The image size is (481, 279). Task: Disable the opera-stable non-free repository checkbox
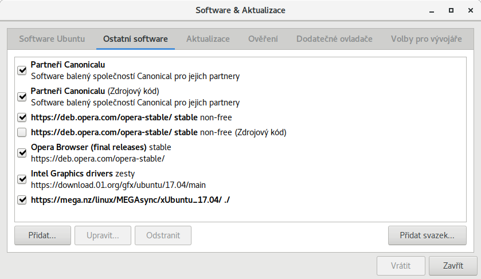(x=22, y=117)
